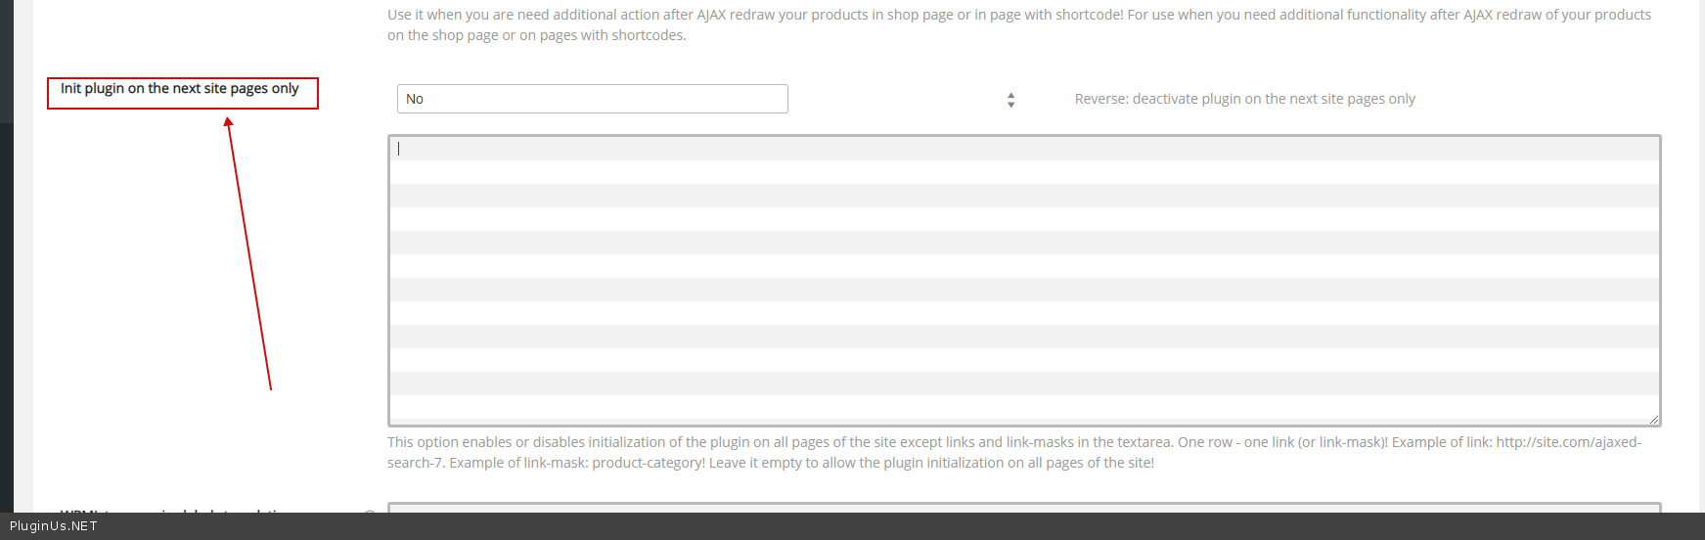Click the help icon beside the WPML label
1705x540 pixels.
click(x=370, y=512)
